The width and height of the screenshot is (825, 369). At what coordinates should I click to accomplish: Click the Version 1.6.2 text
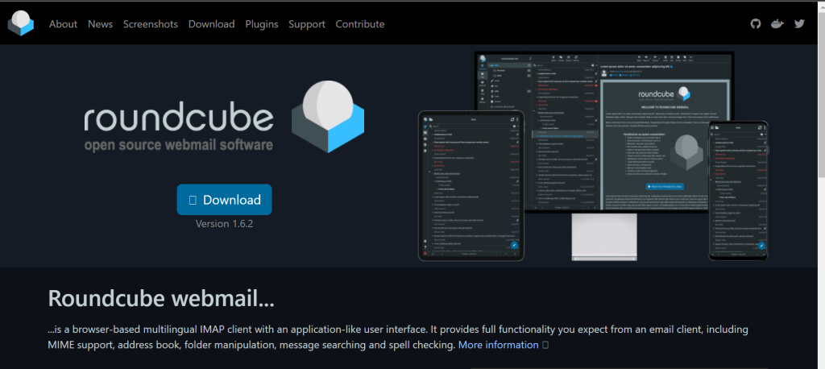(x=224, y=224)
